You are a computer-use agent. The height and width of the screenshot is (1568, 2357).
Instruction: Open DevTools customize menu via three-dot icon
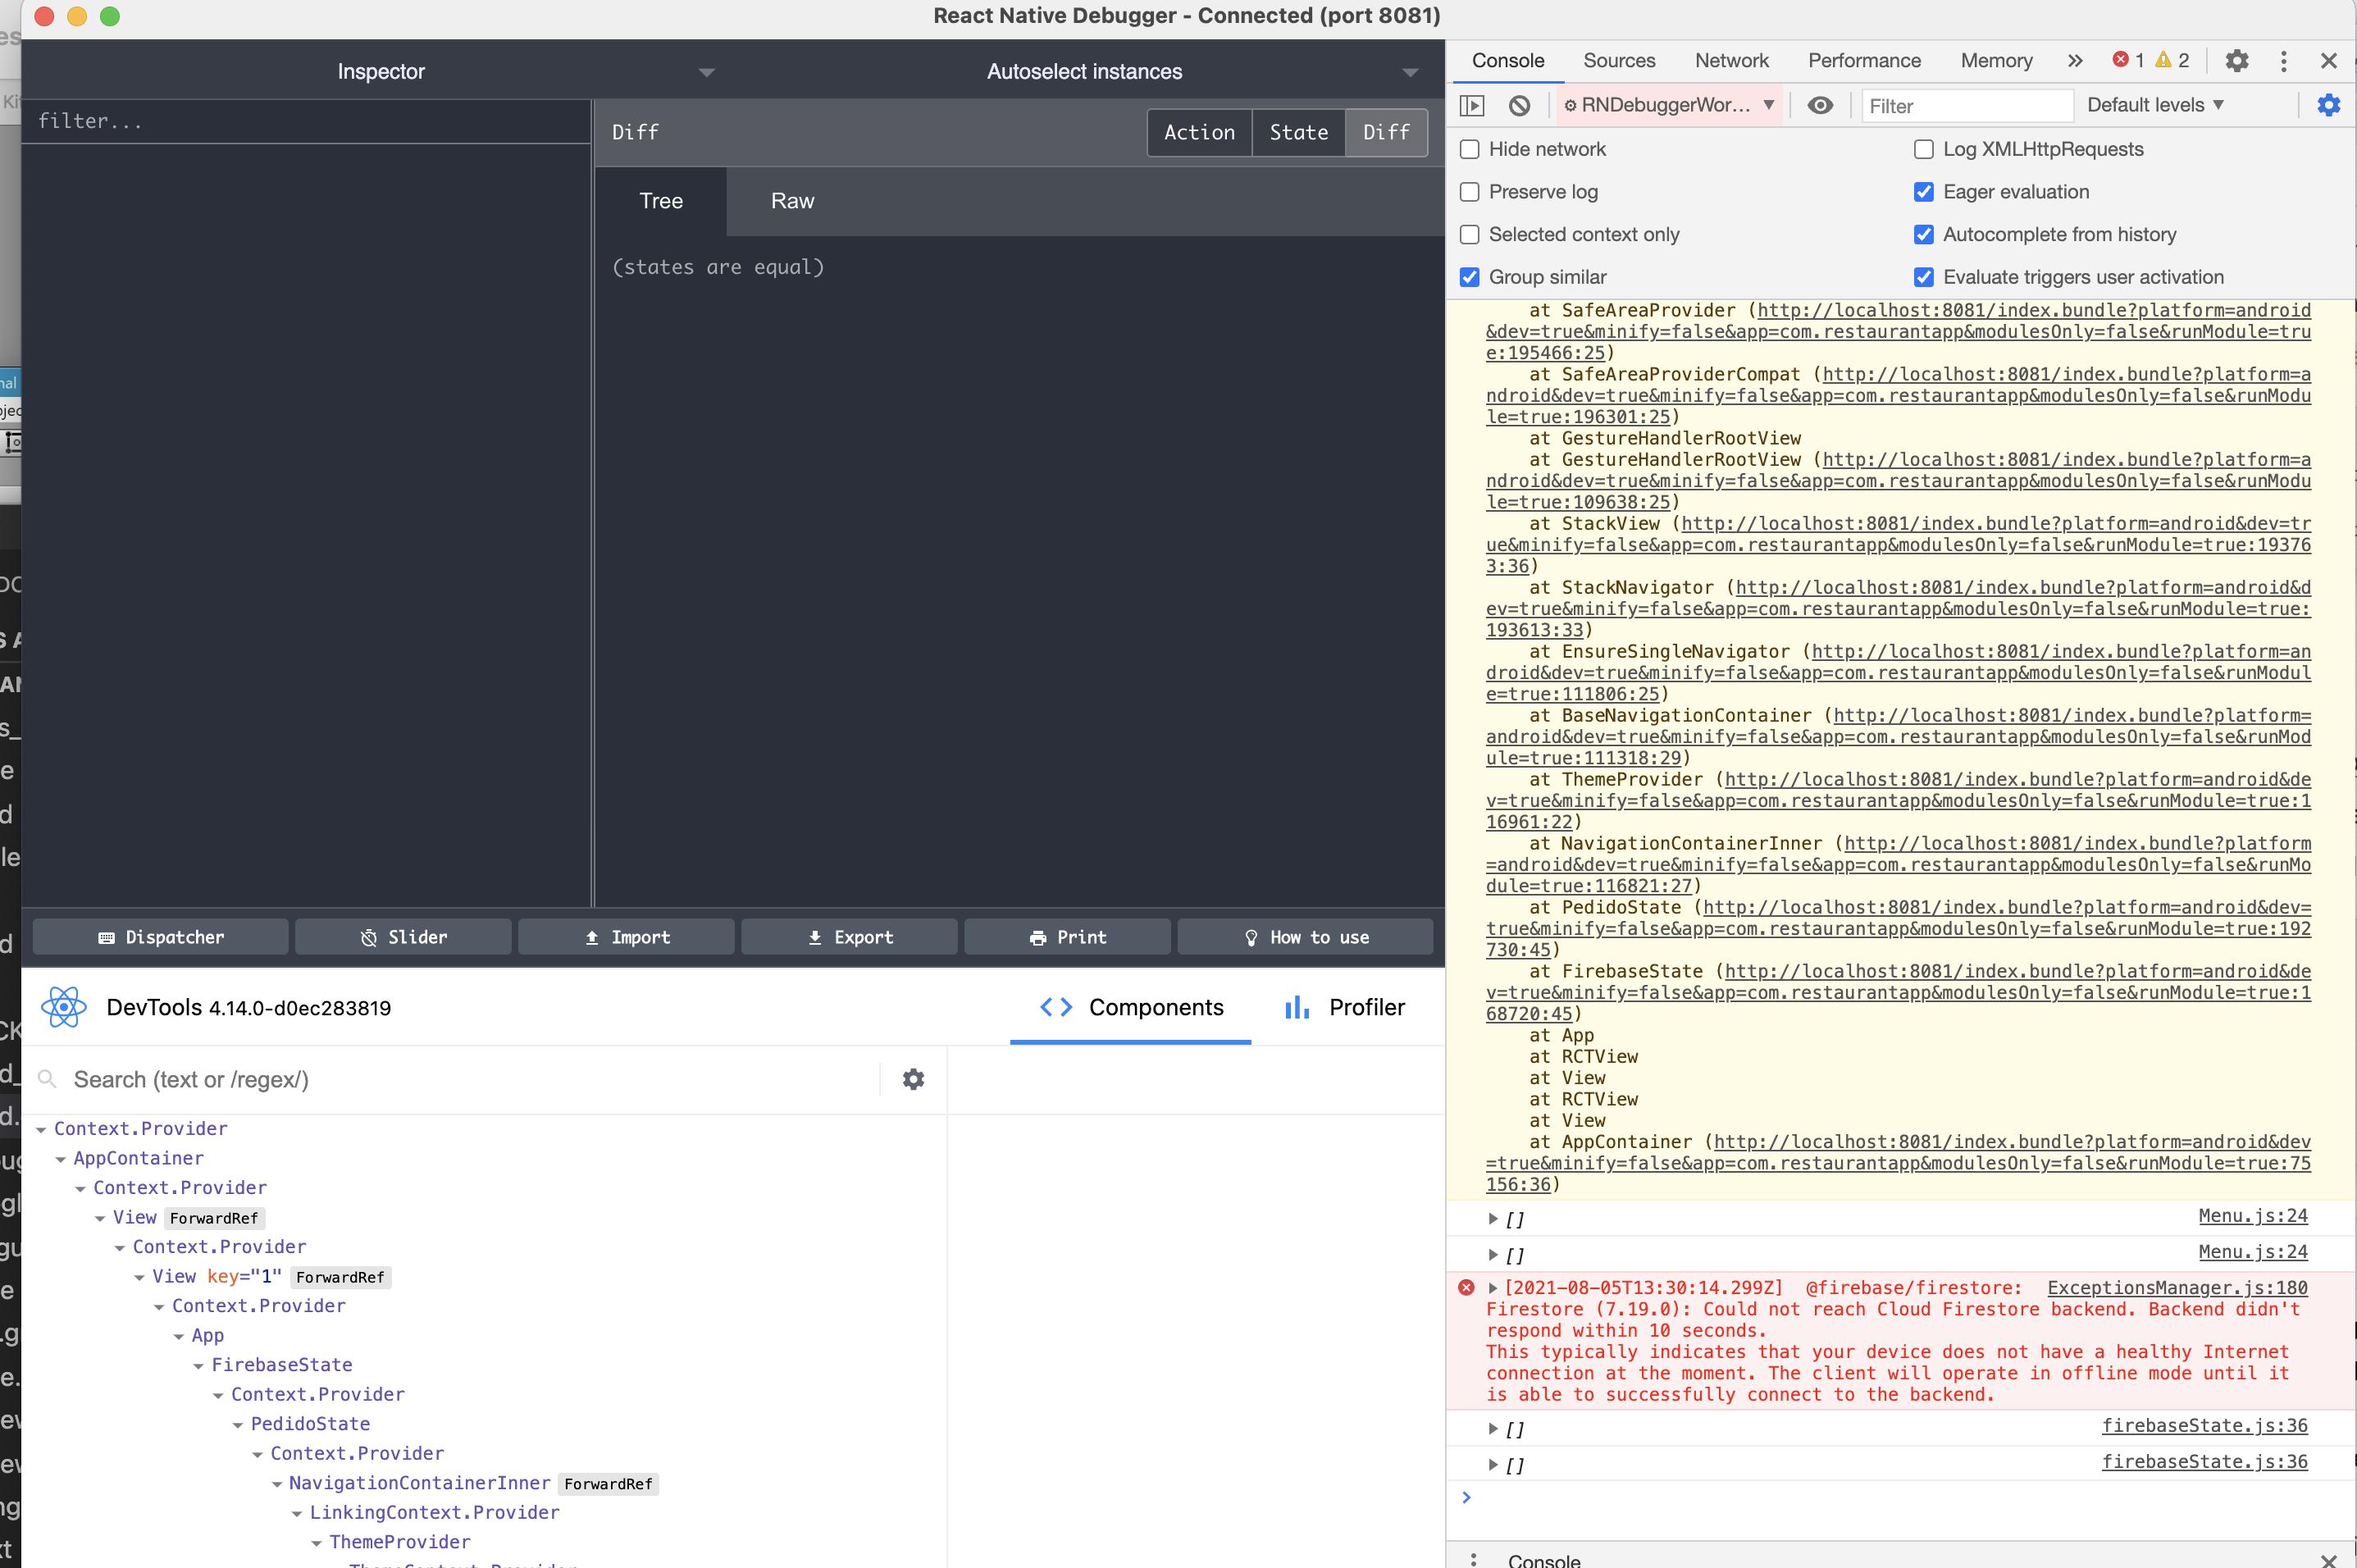tap(2283, 60)
